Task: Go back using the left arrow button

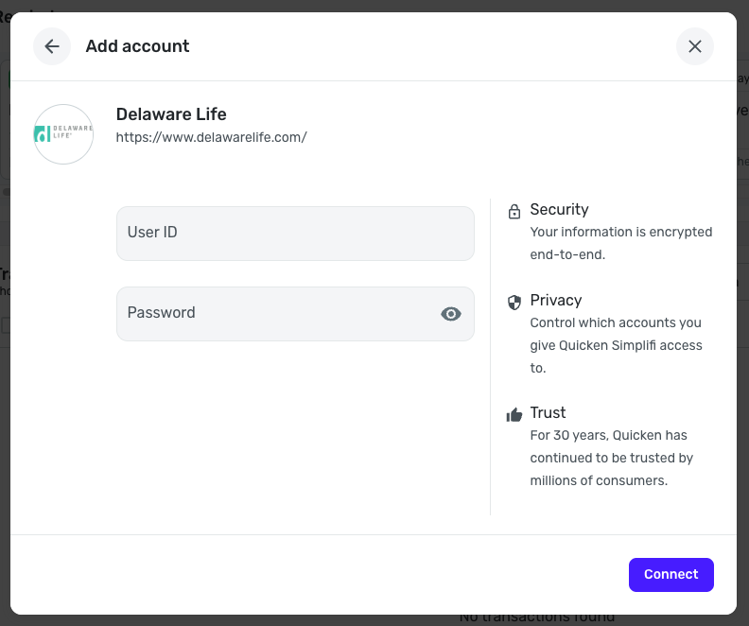Action: [x=52, y=46]
